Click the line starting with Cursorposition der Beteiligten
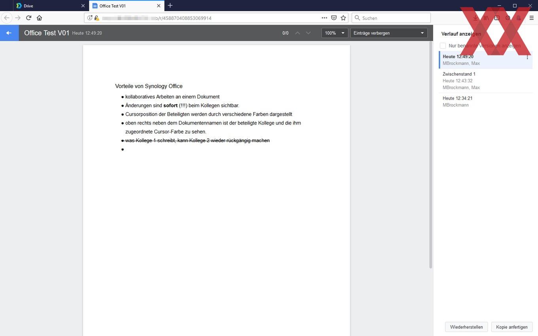This screenshot has height=336, width=538. [208, 114]
